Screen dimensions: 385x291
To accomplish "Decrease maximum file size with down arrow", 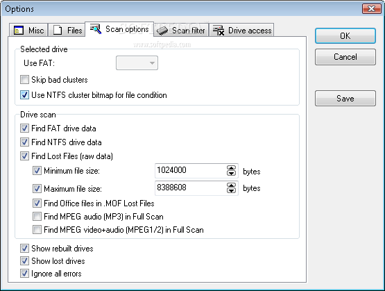I will tap(231, 190).
